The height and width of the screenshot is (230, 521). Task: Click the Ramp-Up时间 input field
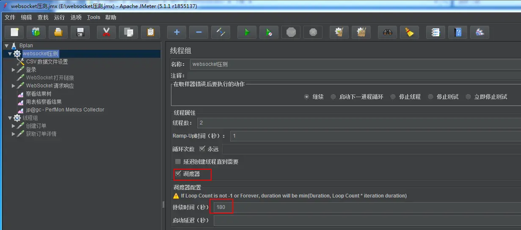pyautogui.click(x=375, y=136)
